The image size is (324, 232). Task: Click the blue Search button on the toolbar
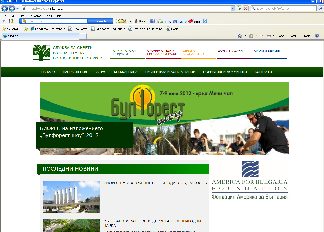100,21
